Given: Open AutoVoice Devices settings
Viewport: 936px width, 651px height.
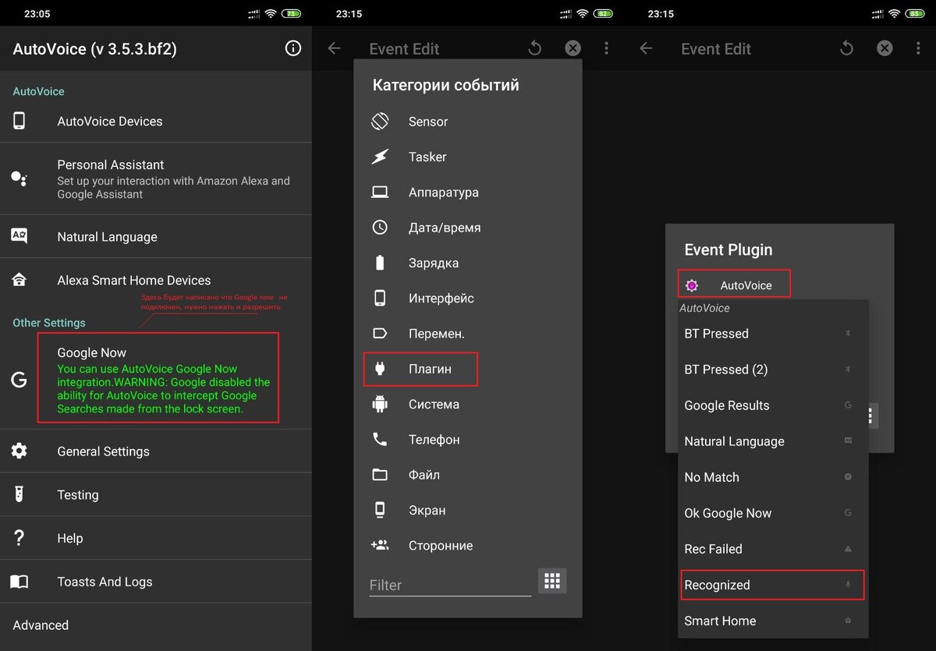Looking at the screenshot, I should [156, 121].
